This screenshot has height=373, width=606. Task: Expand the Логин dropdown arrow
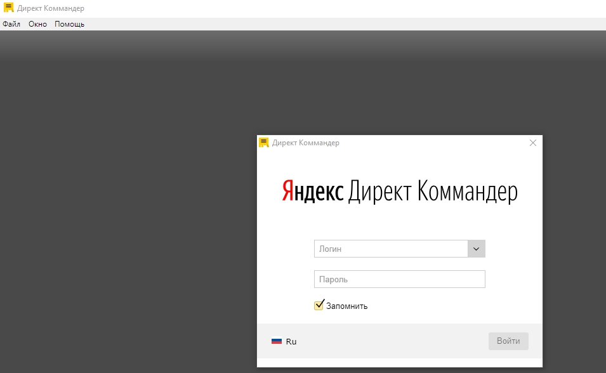coord(477,249)
